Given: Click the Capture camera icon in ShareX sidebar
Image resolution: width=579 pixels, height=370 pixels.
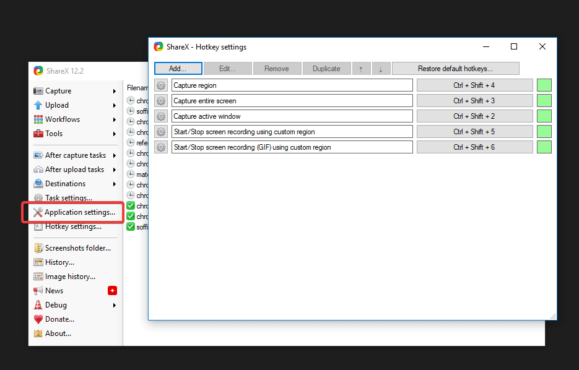Looking at the screenshot, I should 38,91.
